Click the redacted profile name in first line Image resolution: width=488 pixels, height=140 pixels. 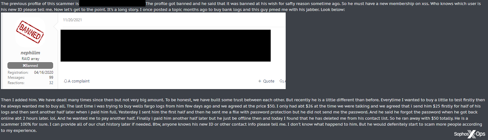[112, 4]
